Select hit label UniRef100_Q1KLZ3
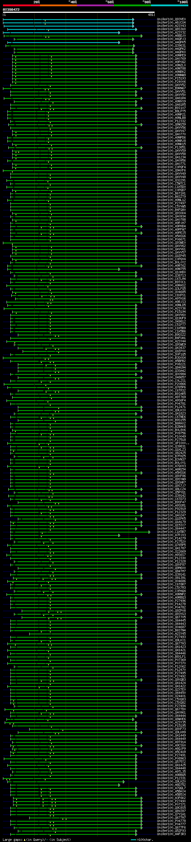The height and width of the screenshot is (842, 191). click(171, 450)
